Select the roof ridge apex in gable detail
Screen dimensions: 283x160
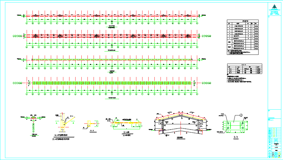coord(181,113)
